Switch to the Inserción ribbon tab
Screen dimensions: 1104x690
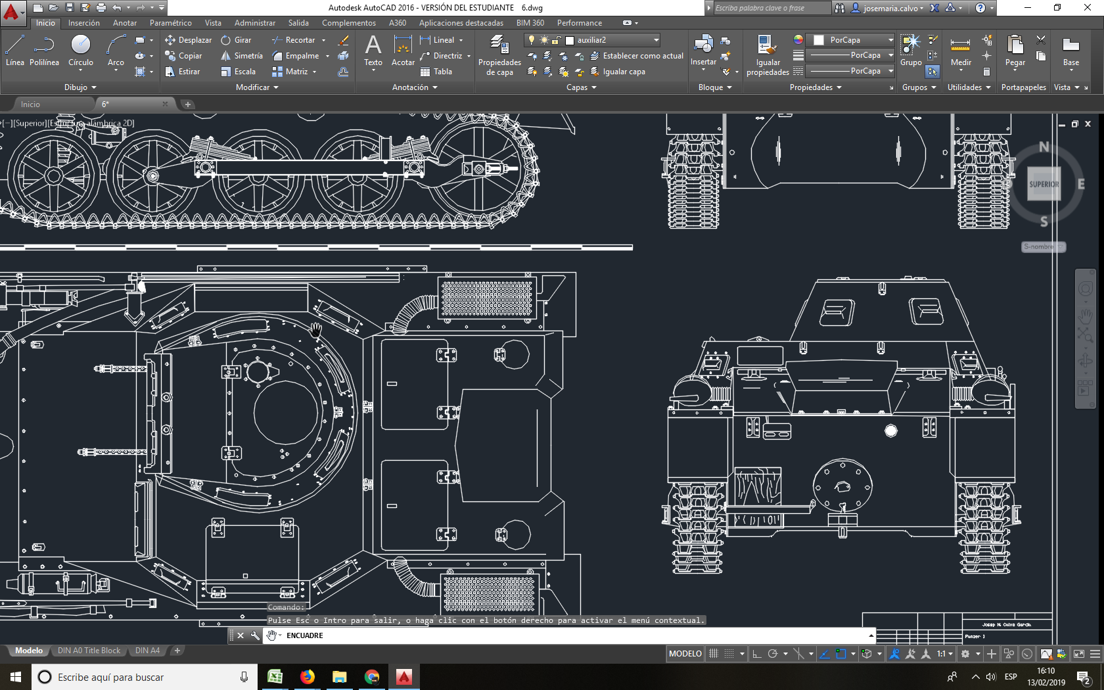pos(84,23)
